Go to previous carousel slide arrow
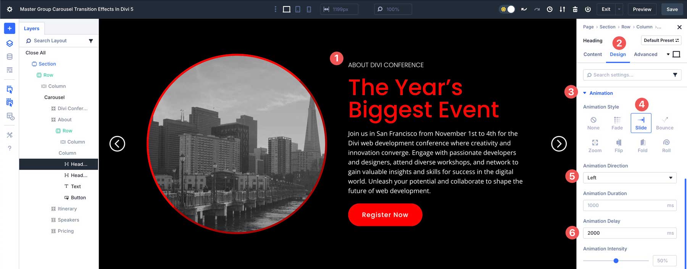 [x=117, y=144]
